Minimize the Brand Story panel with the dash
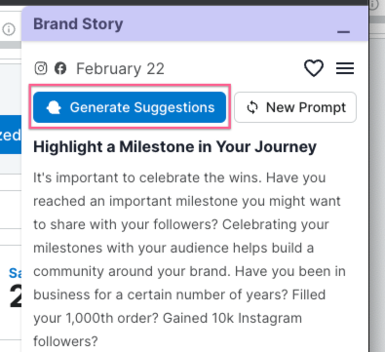 click(x=343, y=32)
